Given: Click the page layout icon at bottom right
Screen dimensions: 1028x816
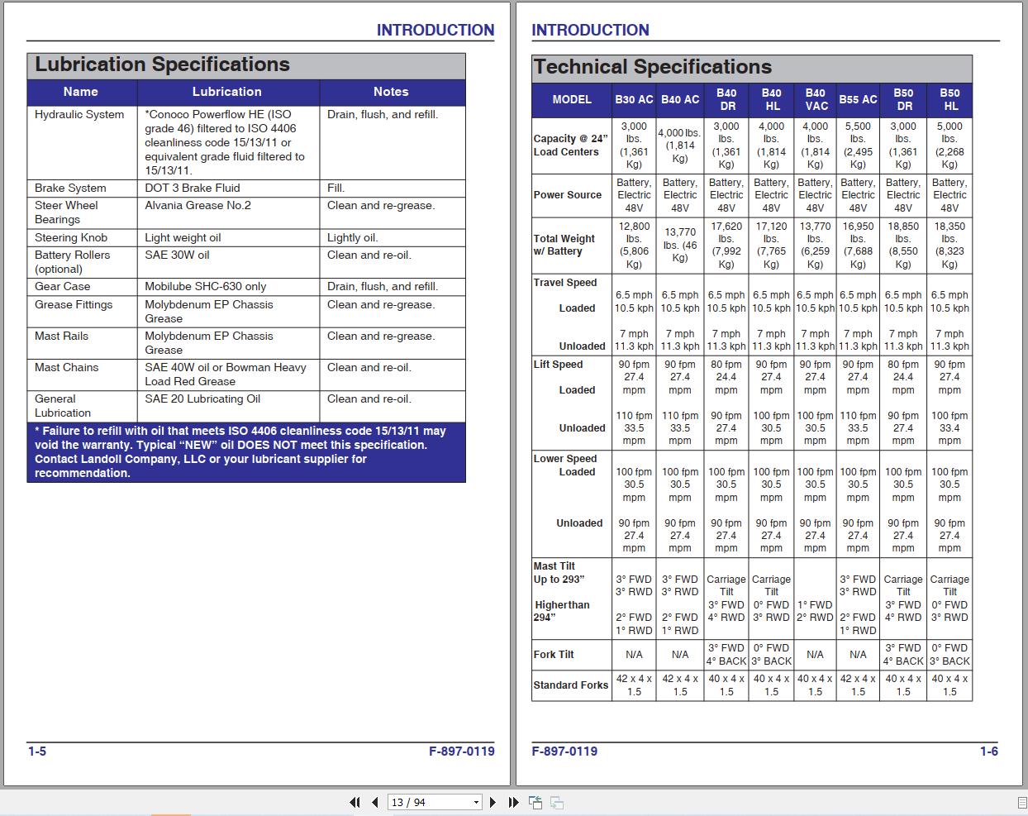Looking at the screenshot, I should [1021, 803].
